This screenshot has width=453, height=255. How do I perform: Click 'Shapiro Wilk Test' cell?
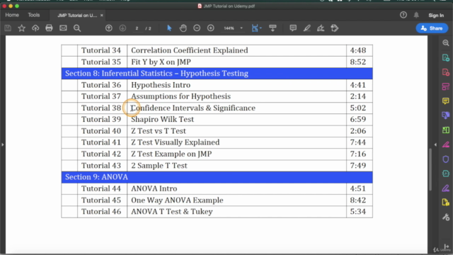(x=236, y=120)
